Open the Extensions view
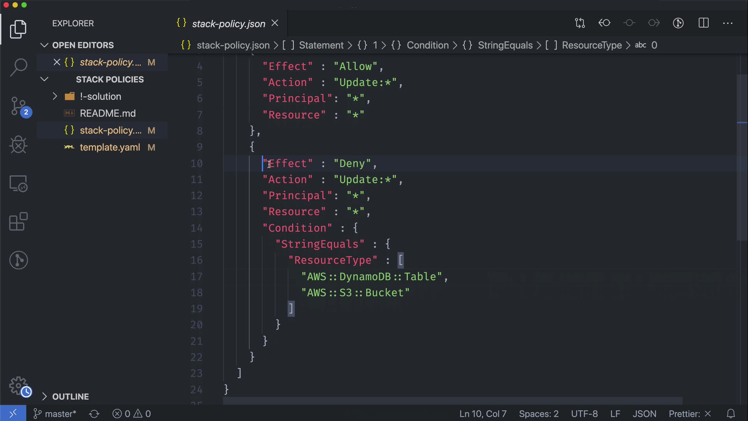The width and height of the screenshot is (748, 421). coord(18,221)
